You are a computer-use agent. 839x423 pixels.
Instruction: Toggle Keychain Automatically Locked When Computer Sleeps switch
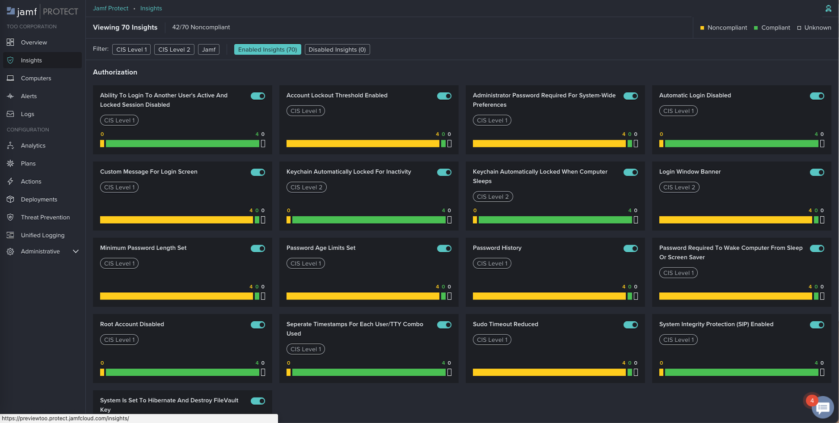(x=631, y=173)
